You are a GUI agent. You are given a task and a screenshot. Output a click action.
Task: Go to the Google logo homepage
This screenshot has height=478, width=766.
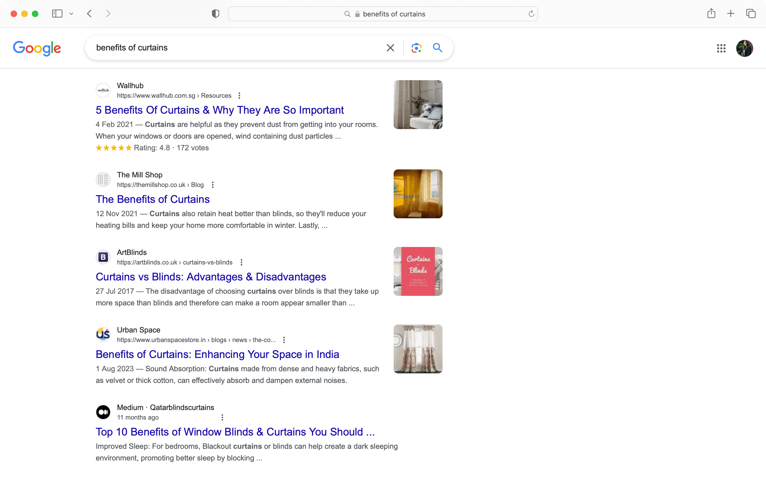[37, 48]
